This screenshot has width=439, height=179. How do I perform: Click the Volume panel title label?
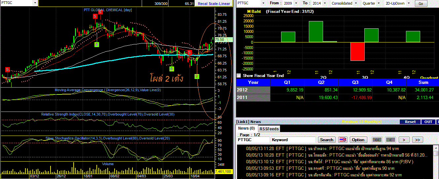pos(108,164)
